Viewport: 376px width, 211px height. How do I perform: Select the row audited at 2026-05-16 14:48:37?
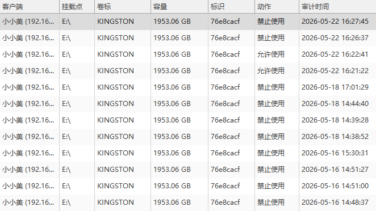tap(188, 202)
